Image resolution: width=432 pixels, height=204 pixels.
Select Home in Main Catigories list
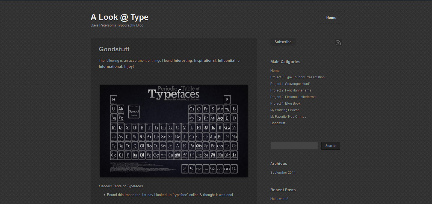(275, 71)
